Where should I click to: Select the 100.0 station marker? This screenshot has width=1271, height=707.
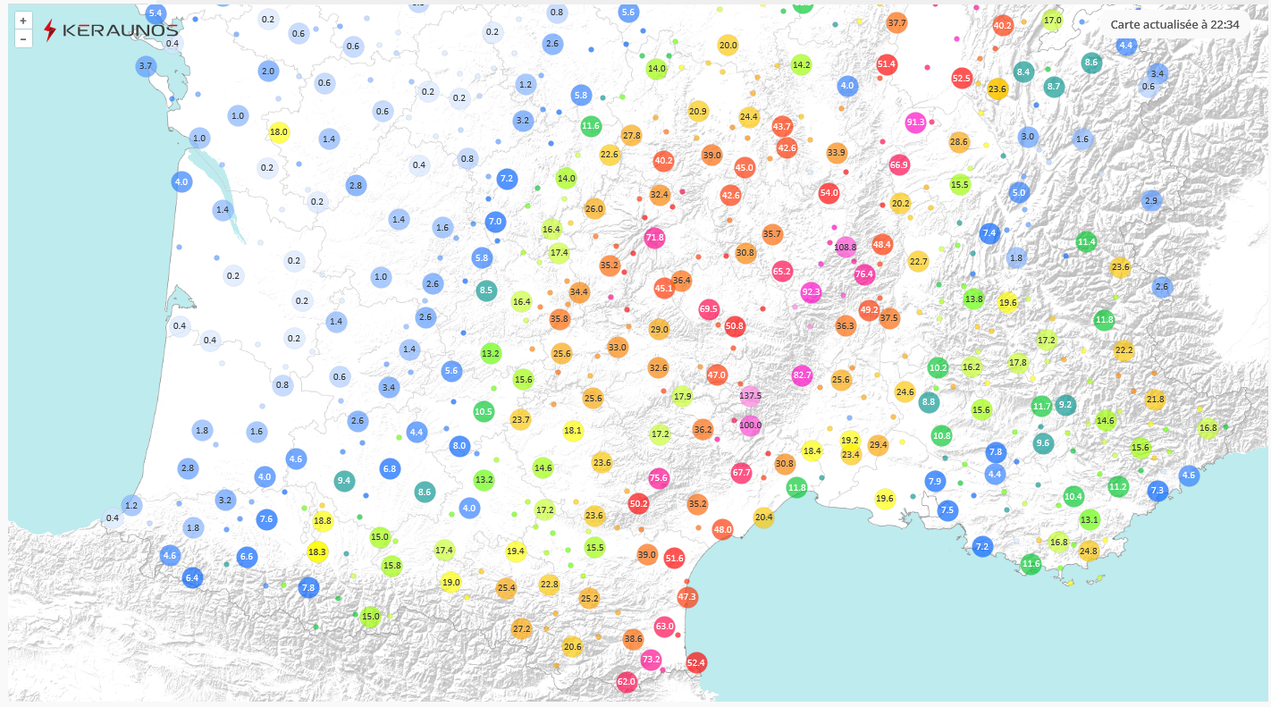pyautogui.click(x=751, y=425)
